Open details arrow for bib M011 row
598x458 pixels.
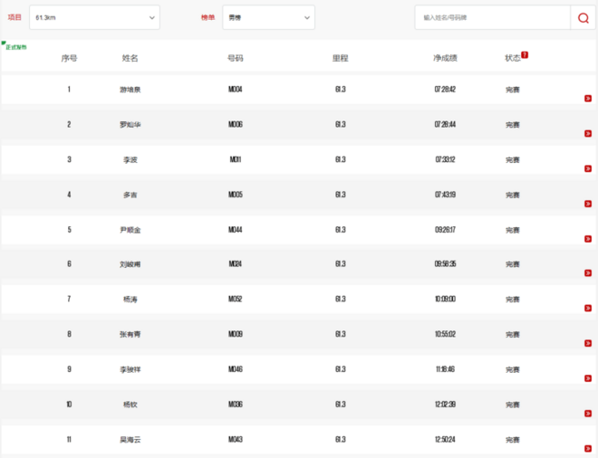pos(588,169)
